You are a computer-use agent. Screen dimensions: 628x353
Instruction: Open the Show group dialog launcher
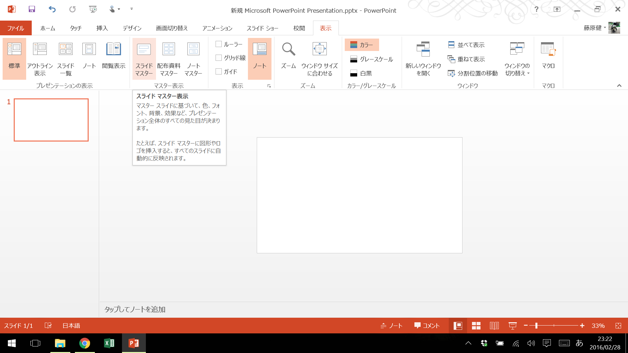269,86
